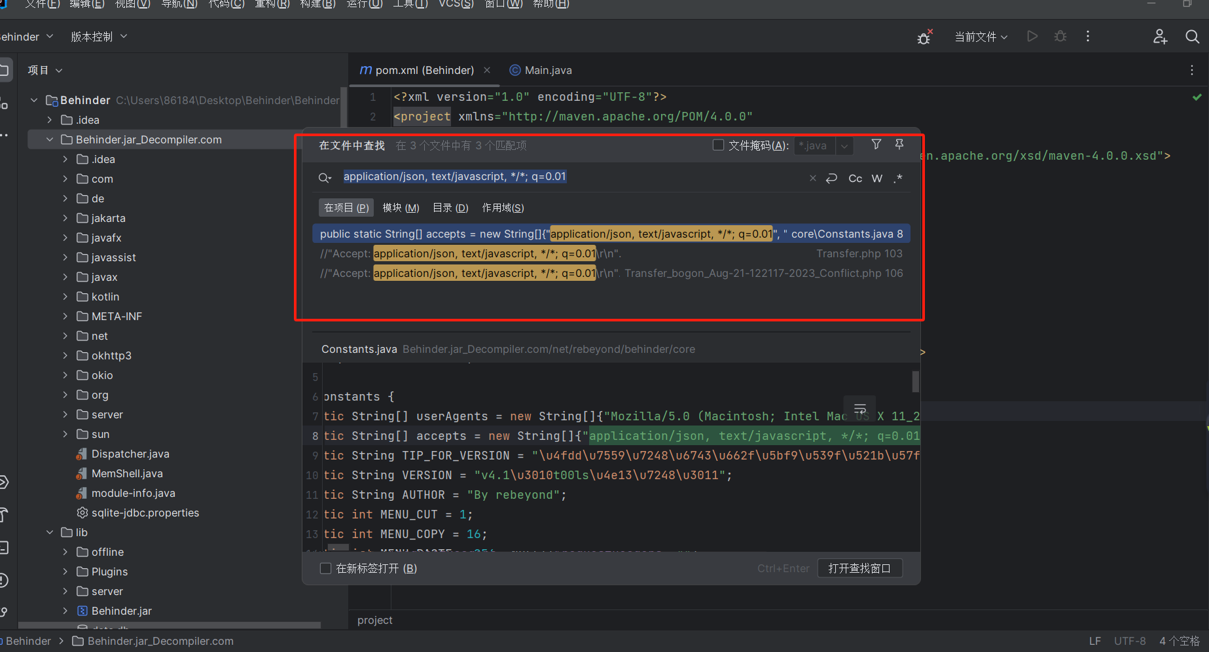The width and height of the screenshot is (1209, 652).
Task: Expand the Plugins folder
Action: tap(65, 571)
